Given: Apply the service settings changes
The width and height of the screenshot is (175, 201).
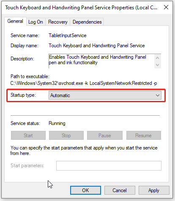Looking at the screenshot, I should 154,190.
